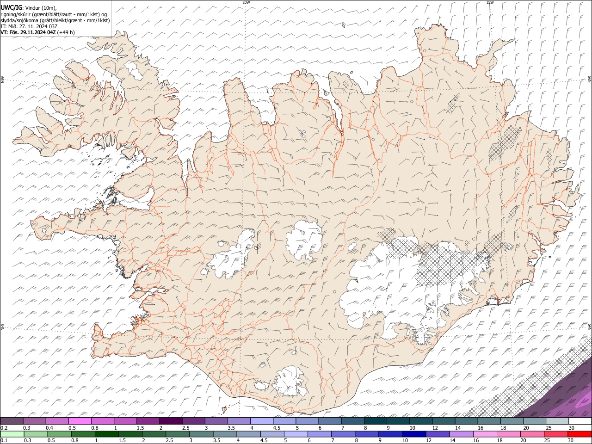Screen dimensions: 592x444
Task: Select the pale green 0.1 rain swatch
Action: point(12,434)
